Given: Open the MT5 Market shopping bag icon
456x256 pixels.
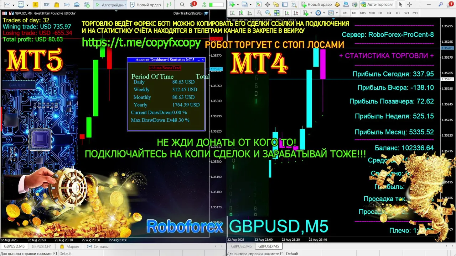Looking at the screenshot, I should (57, 5).
